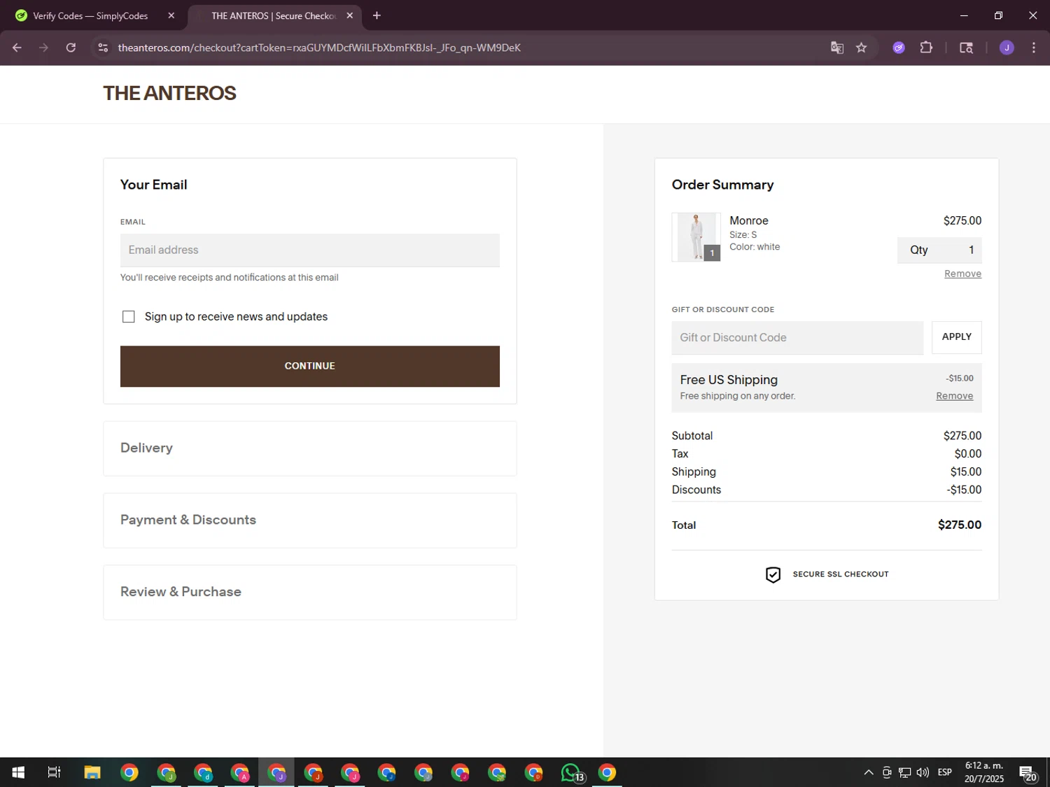Click the Secure SSL Checkout shield icon
Screen dimensions: 1050x787
pos(773,574)
